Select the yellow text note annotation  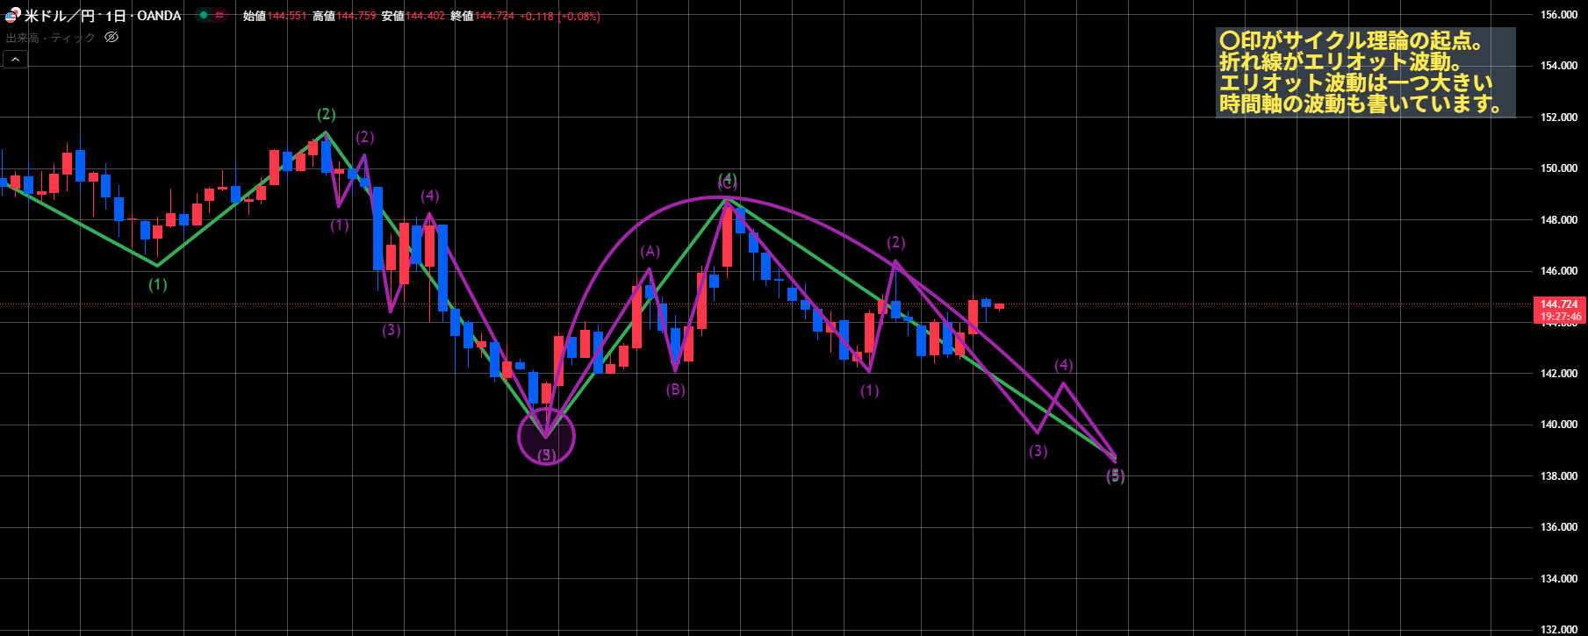(x=1364, y=72)
